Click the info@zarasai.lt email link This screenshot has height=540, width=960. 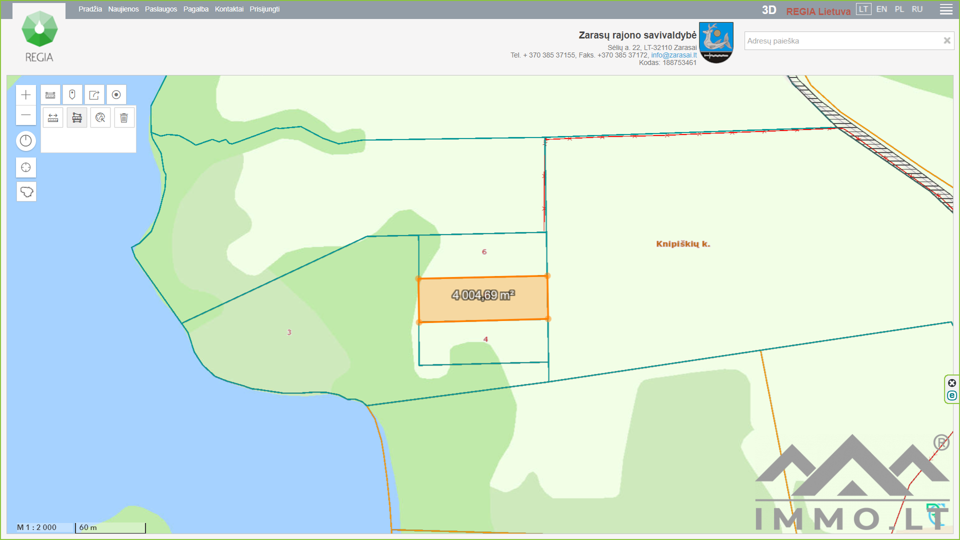[x=674, y=55]
